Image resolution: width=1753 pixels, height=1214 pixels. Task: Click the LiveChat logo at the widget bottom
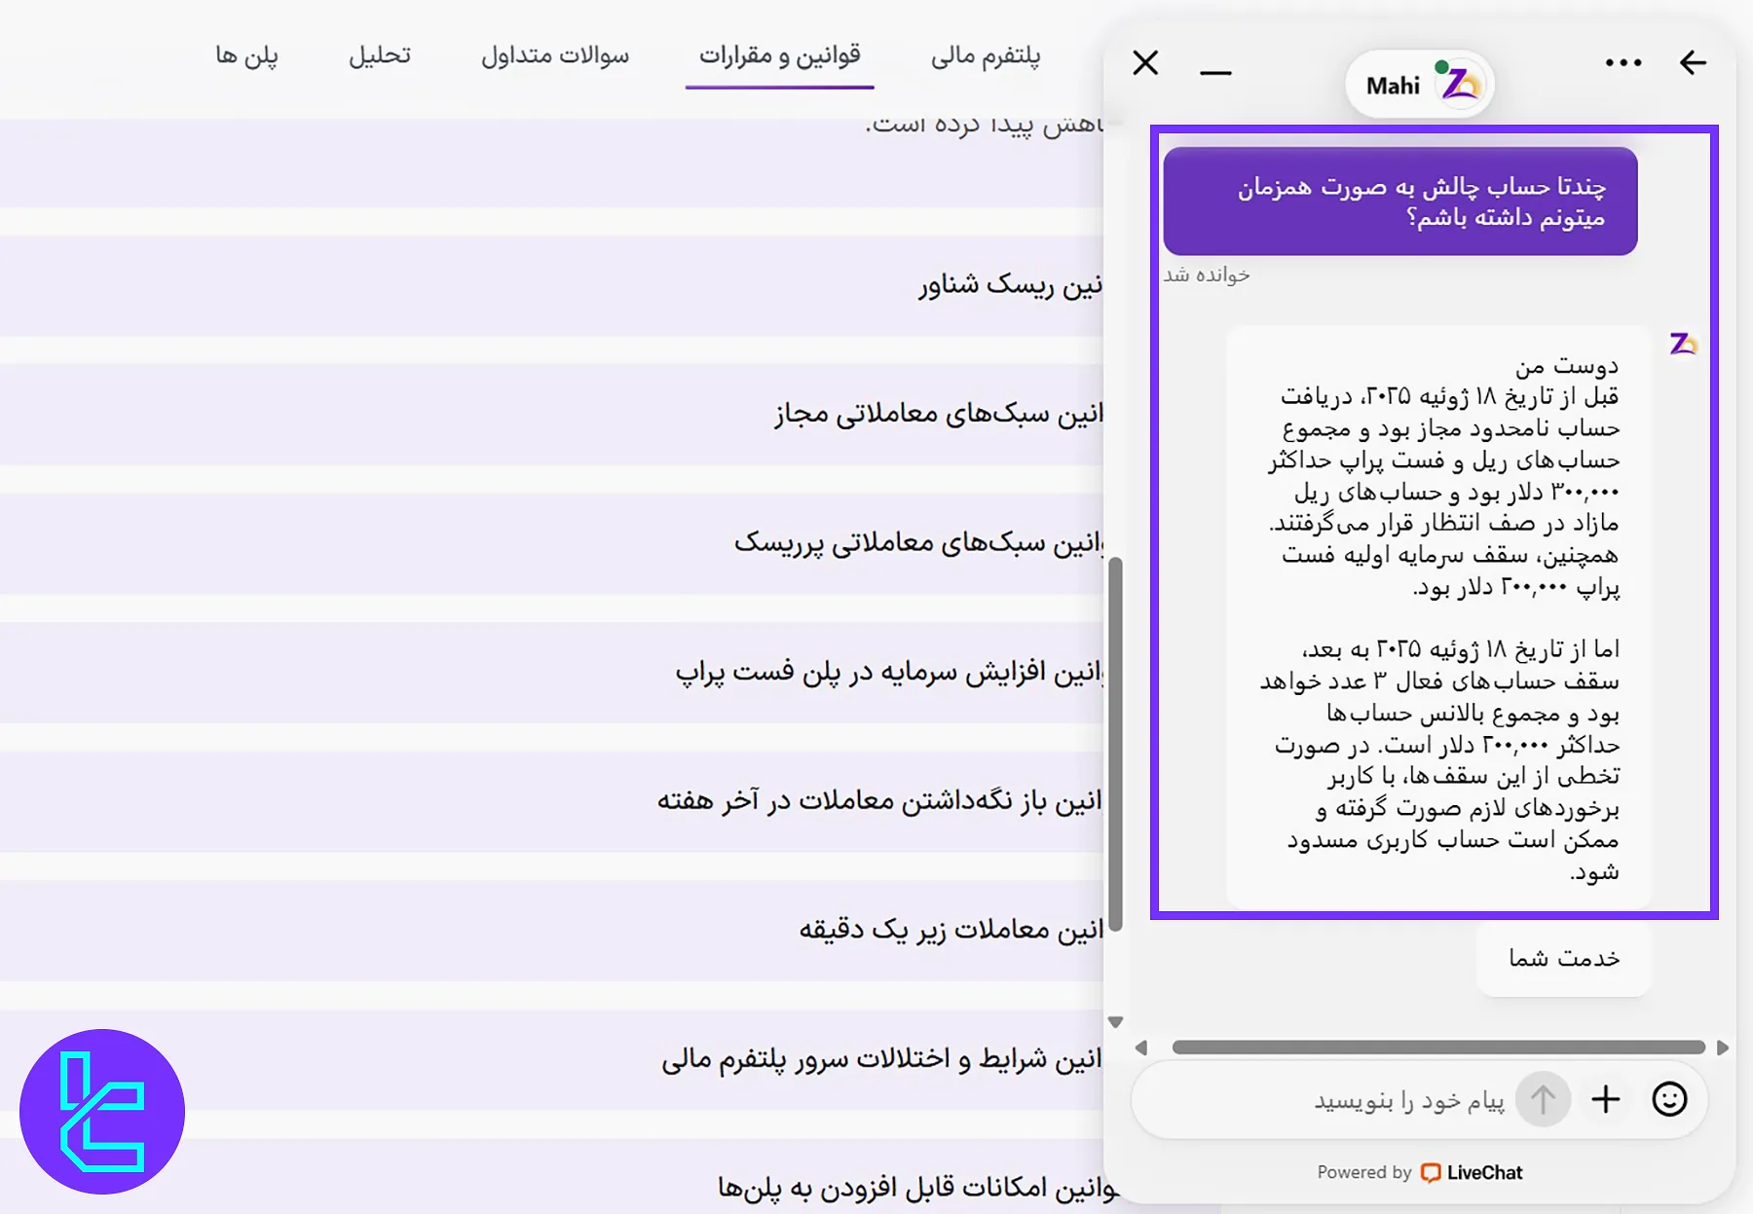coord(1472,1172)
